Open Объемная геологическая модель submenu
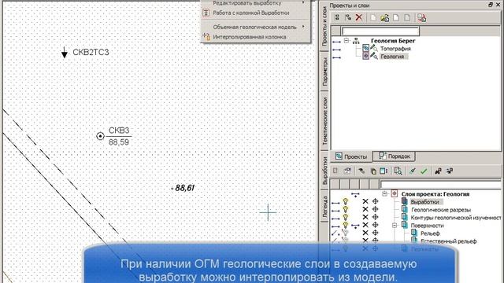The width and height of the screenshot is (504, 283). 256,27
